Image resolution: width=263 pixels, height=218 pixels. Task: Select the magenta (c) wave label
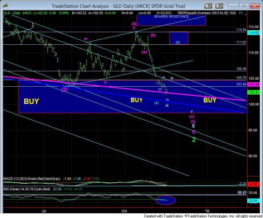coord(192,116)
